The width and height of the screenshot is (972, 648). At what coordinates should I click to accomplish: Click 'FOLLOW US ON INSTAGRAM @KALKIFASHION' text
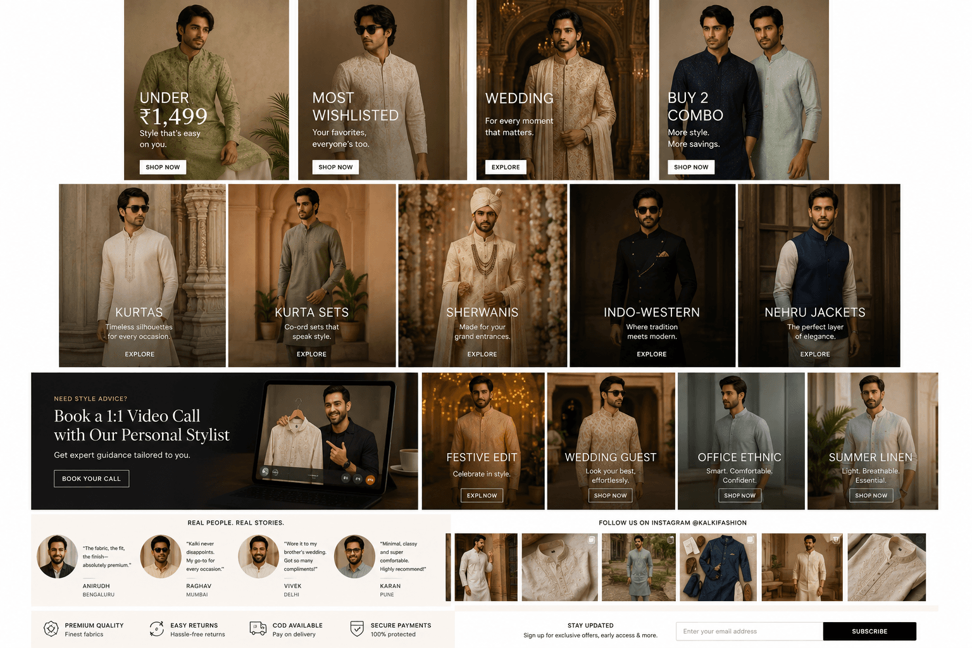(673, 523)
